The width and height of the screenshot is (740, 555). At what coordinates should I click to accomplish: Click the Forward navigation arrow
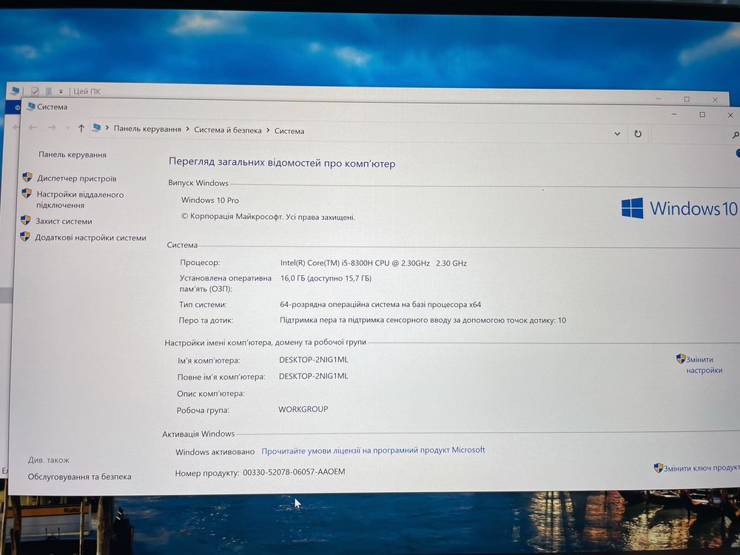[x=52, y=127]
